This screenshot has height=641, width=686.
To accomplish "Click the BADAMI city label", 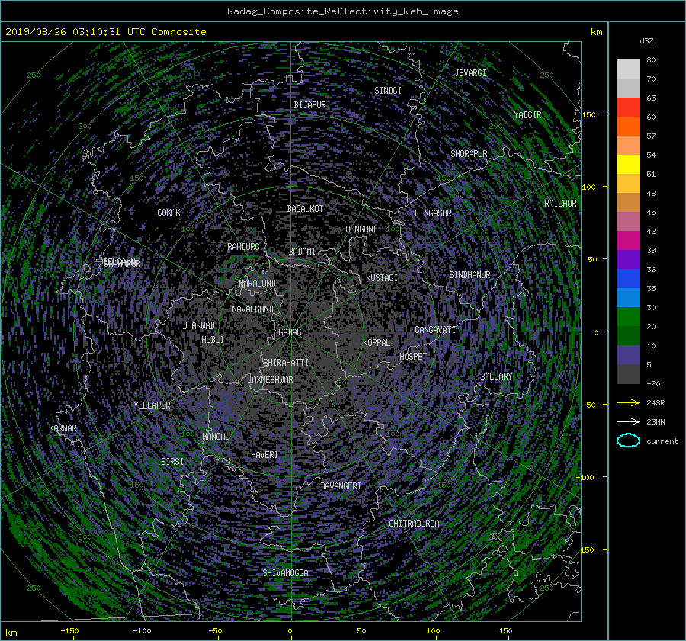I will point(302,252).
